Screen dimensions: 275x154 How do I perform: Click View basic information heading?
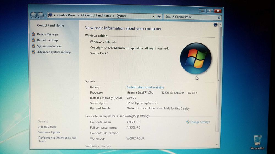[x=123, y=28]
